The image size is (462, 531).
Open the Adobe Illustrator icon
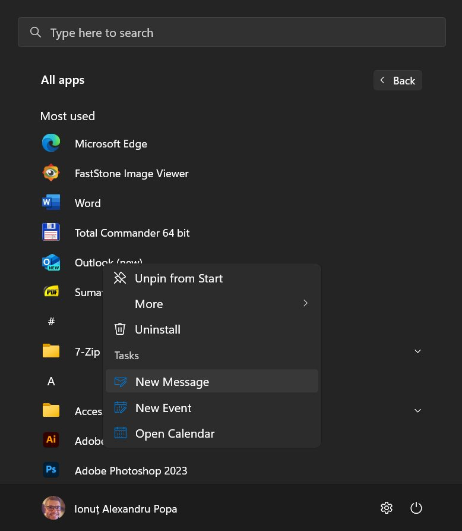click(51, 440)
